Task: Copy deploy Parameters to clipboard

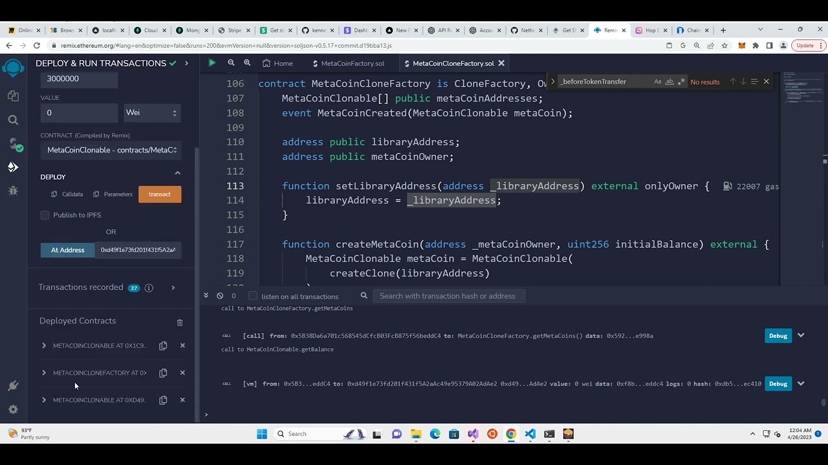Action: pyautogui.click(x=113, y=194)
